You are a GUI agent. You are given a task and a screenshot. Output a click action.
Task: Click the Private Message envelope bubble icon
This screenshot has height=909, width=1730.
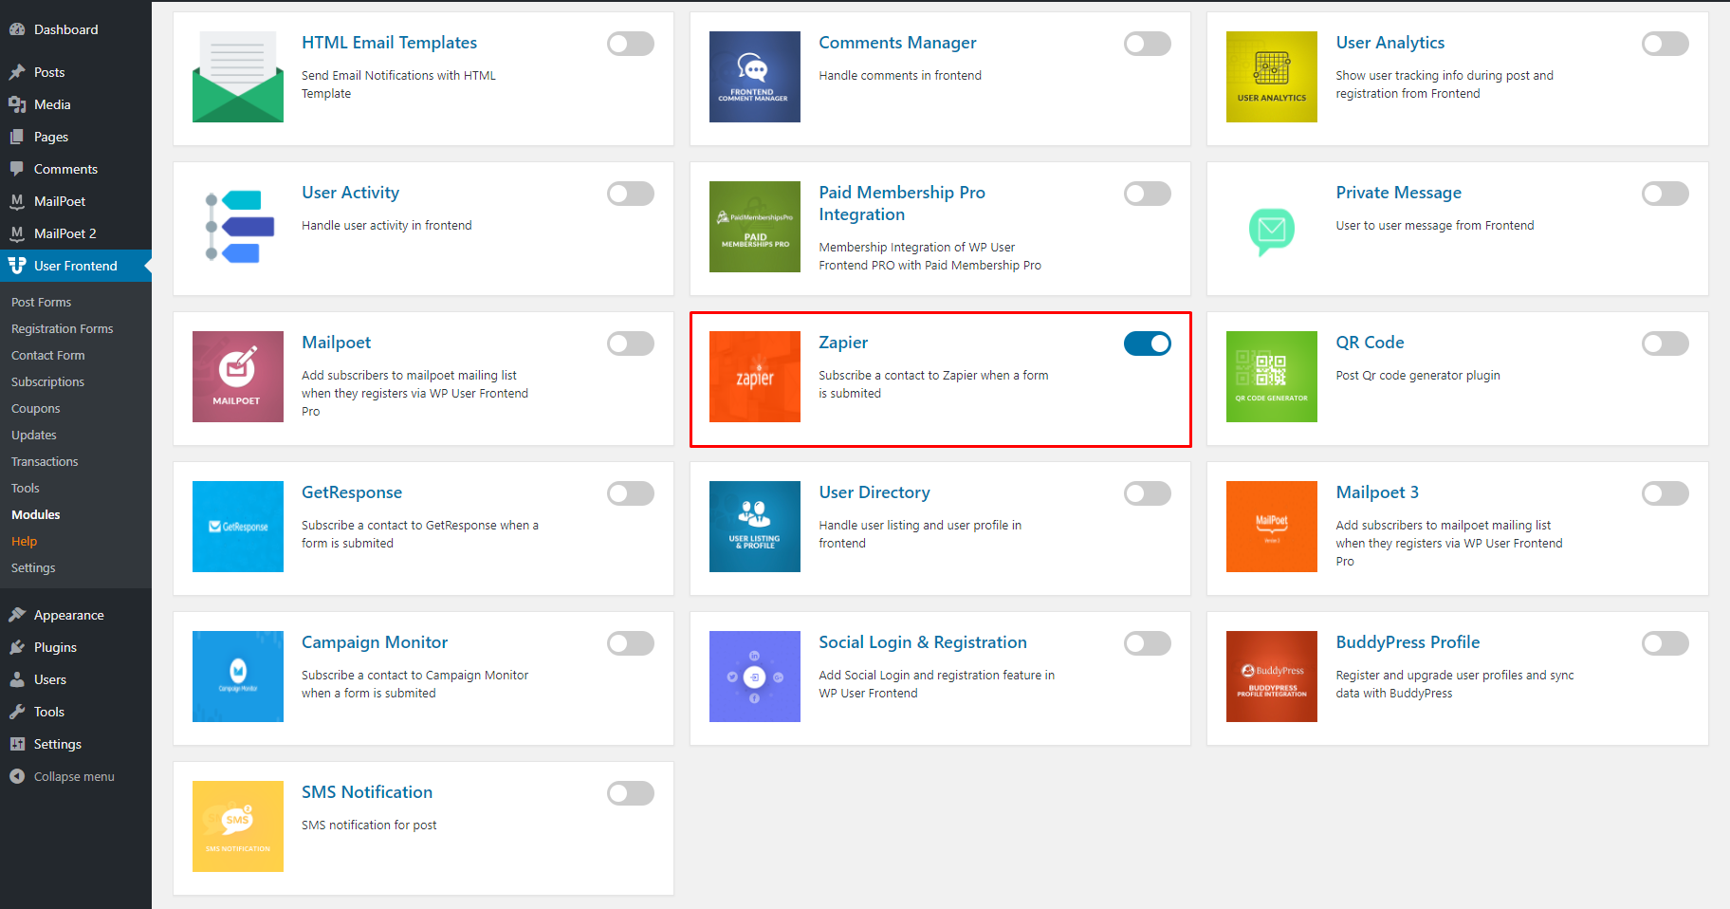click(1271, 231)
